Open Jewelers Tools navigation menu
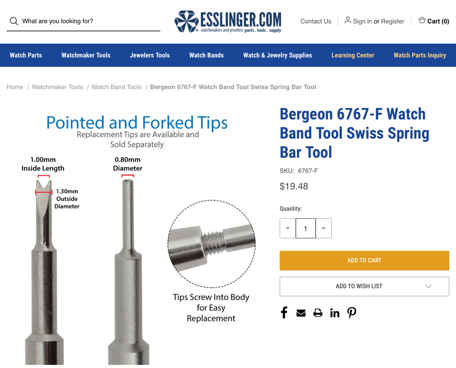The image size is (456, 368). (150, 55)
